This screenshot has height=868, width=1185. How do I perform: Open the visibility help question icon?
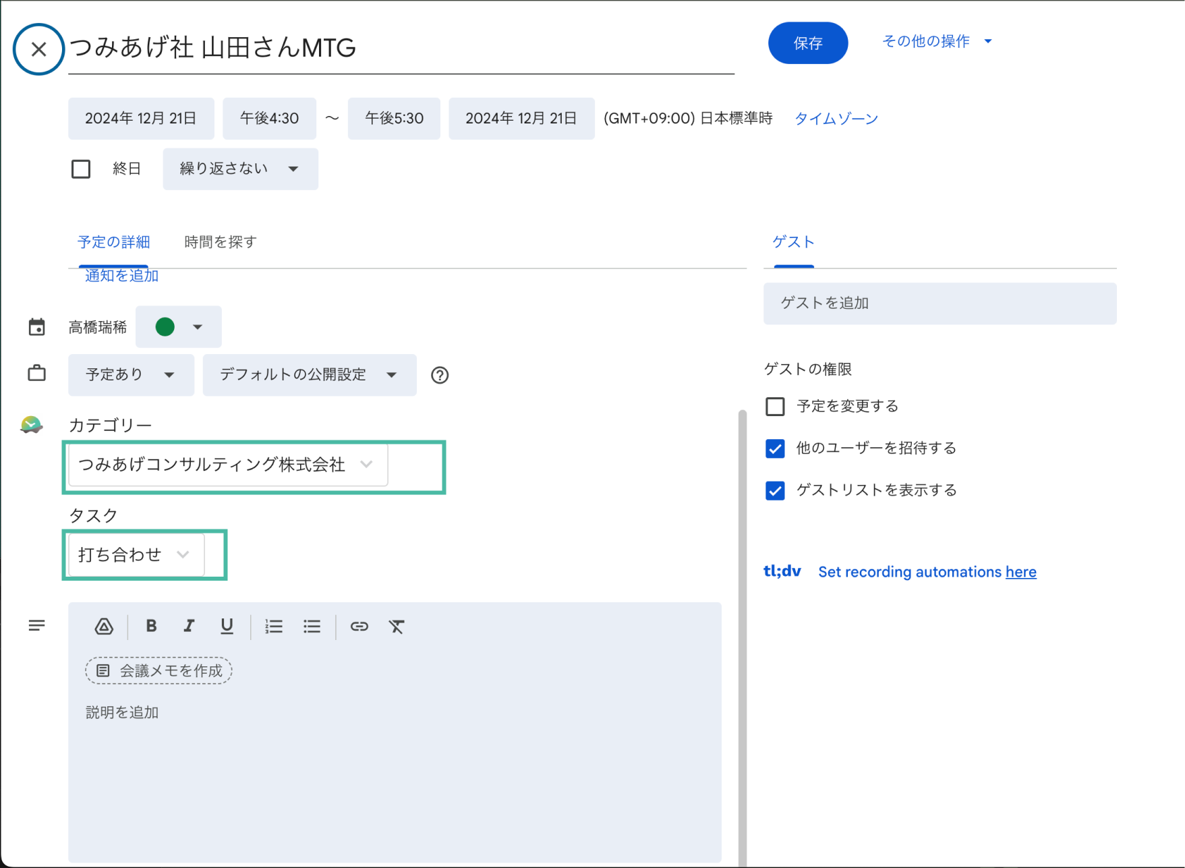pos(440,375)
